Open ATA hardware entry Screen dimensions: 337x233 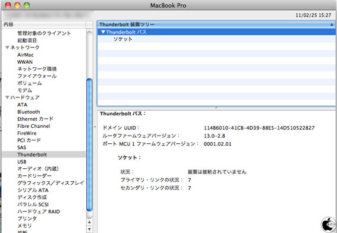point(23,105)
